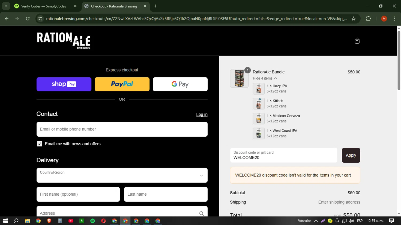401x225 pixels.
Task: Click the address bar URL
Action: click(196, 19)
